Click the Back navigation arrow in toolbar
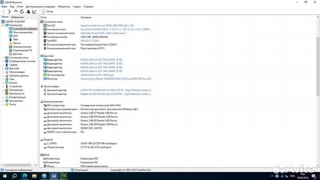 point(4,12)
